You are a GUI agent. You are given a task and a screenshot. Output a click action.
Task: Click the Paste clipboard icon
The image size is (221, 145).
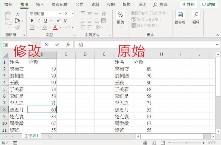(x=9, y=16)
